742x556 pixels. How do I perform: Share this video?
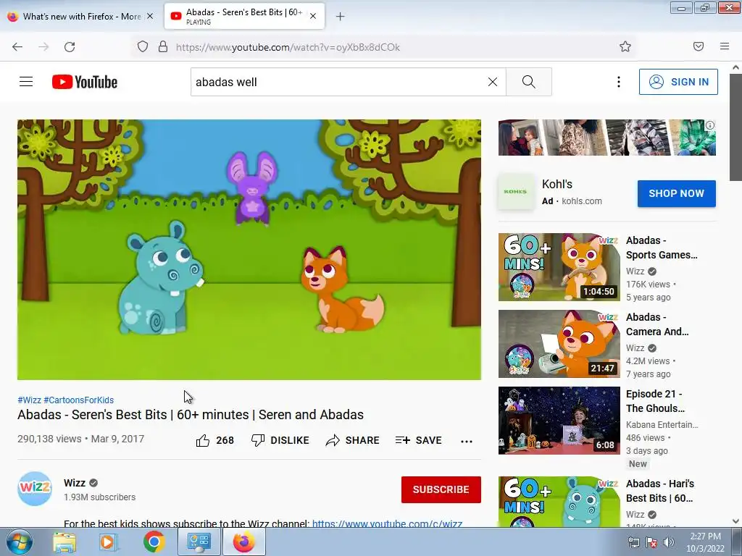click(x=353, y=440)
